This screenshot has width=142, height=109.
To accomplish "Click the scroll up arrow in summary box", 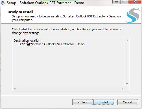I will click(x=127, y=41).
